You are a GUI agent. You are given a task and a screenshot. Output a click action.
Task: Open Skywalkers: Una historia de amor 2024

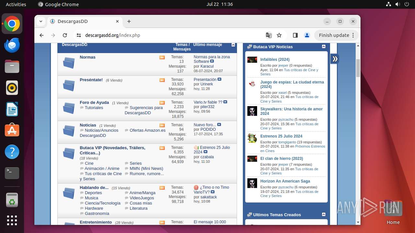291,111
